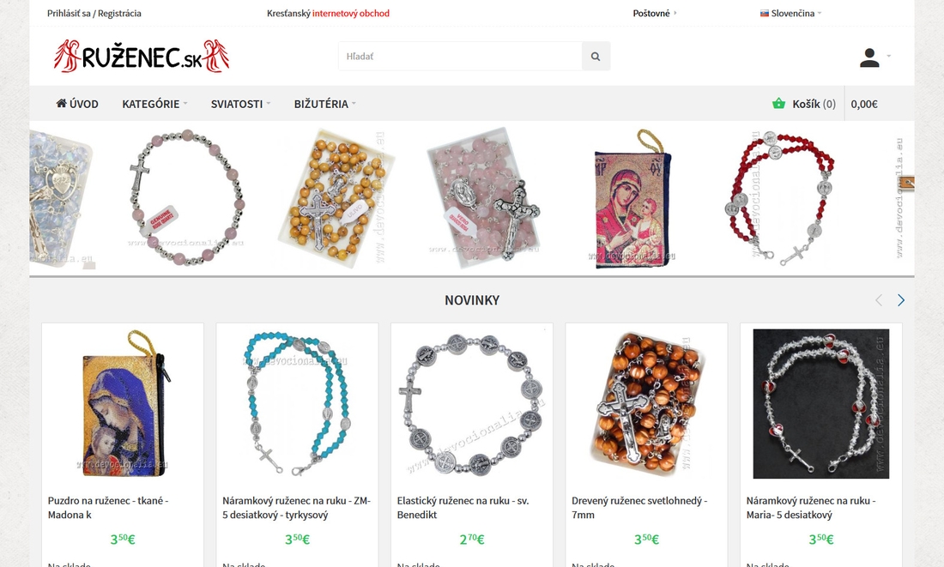Image resolution: width=944 pixels, height=567 pixels.
Task: Open the Košík (0) cart link
Action: pyautogui.click(x=814, y=104)
